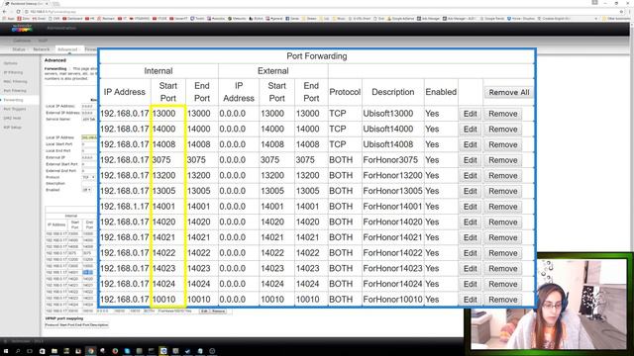Click the External Start Port field
634x356 pixels.
(x=88, y=164)
